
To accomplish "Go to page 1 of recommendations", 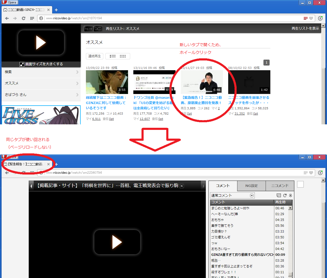I will click(266, 63).
